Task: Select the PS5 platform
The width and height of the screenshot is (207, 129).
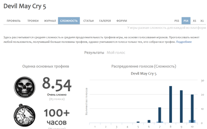Action: [177, 21]
